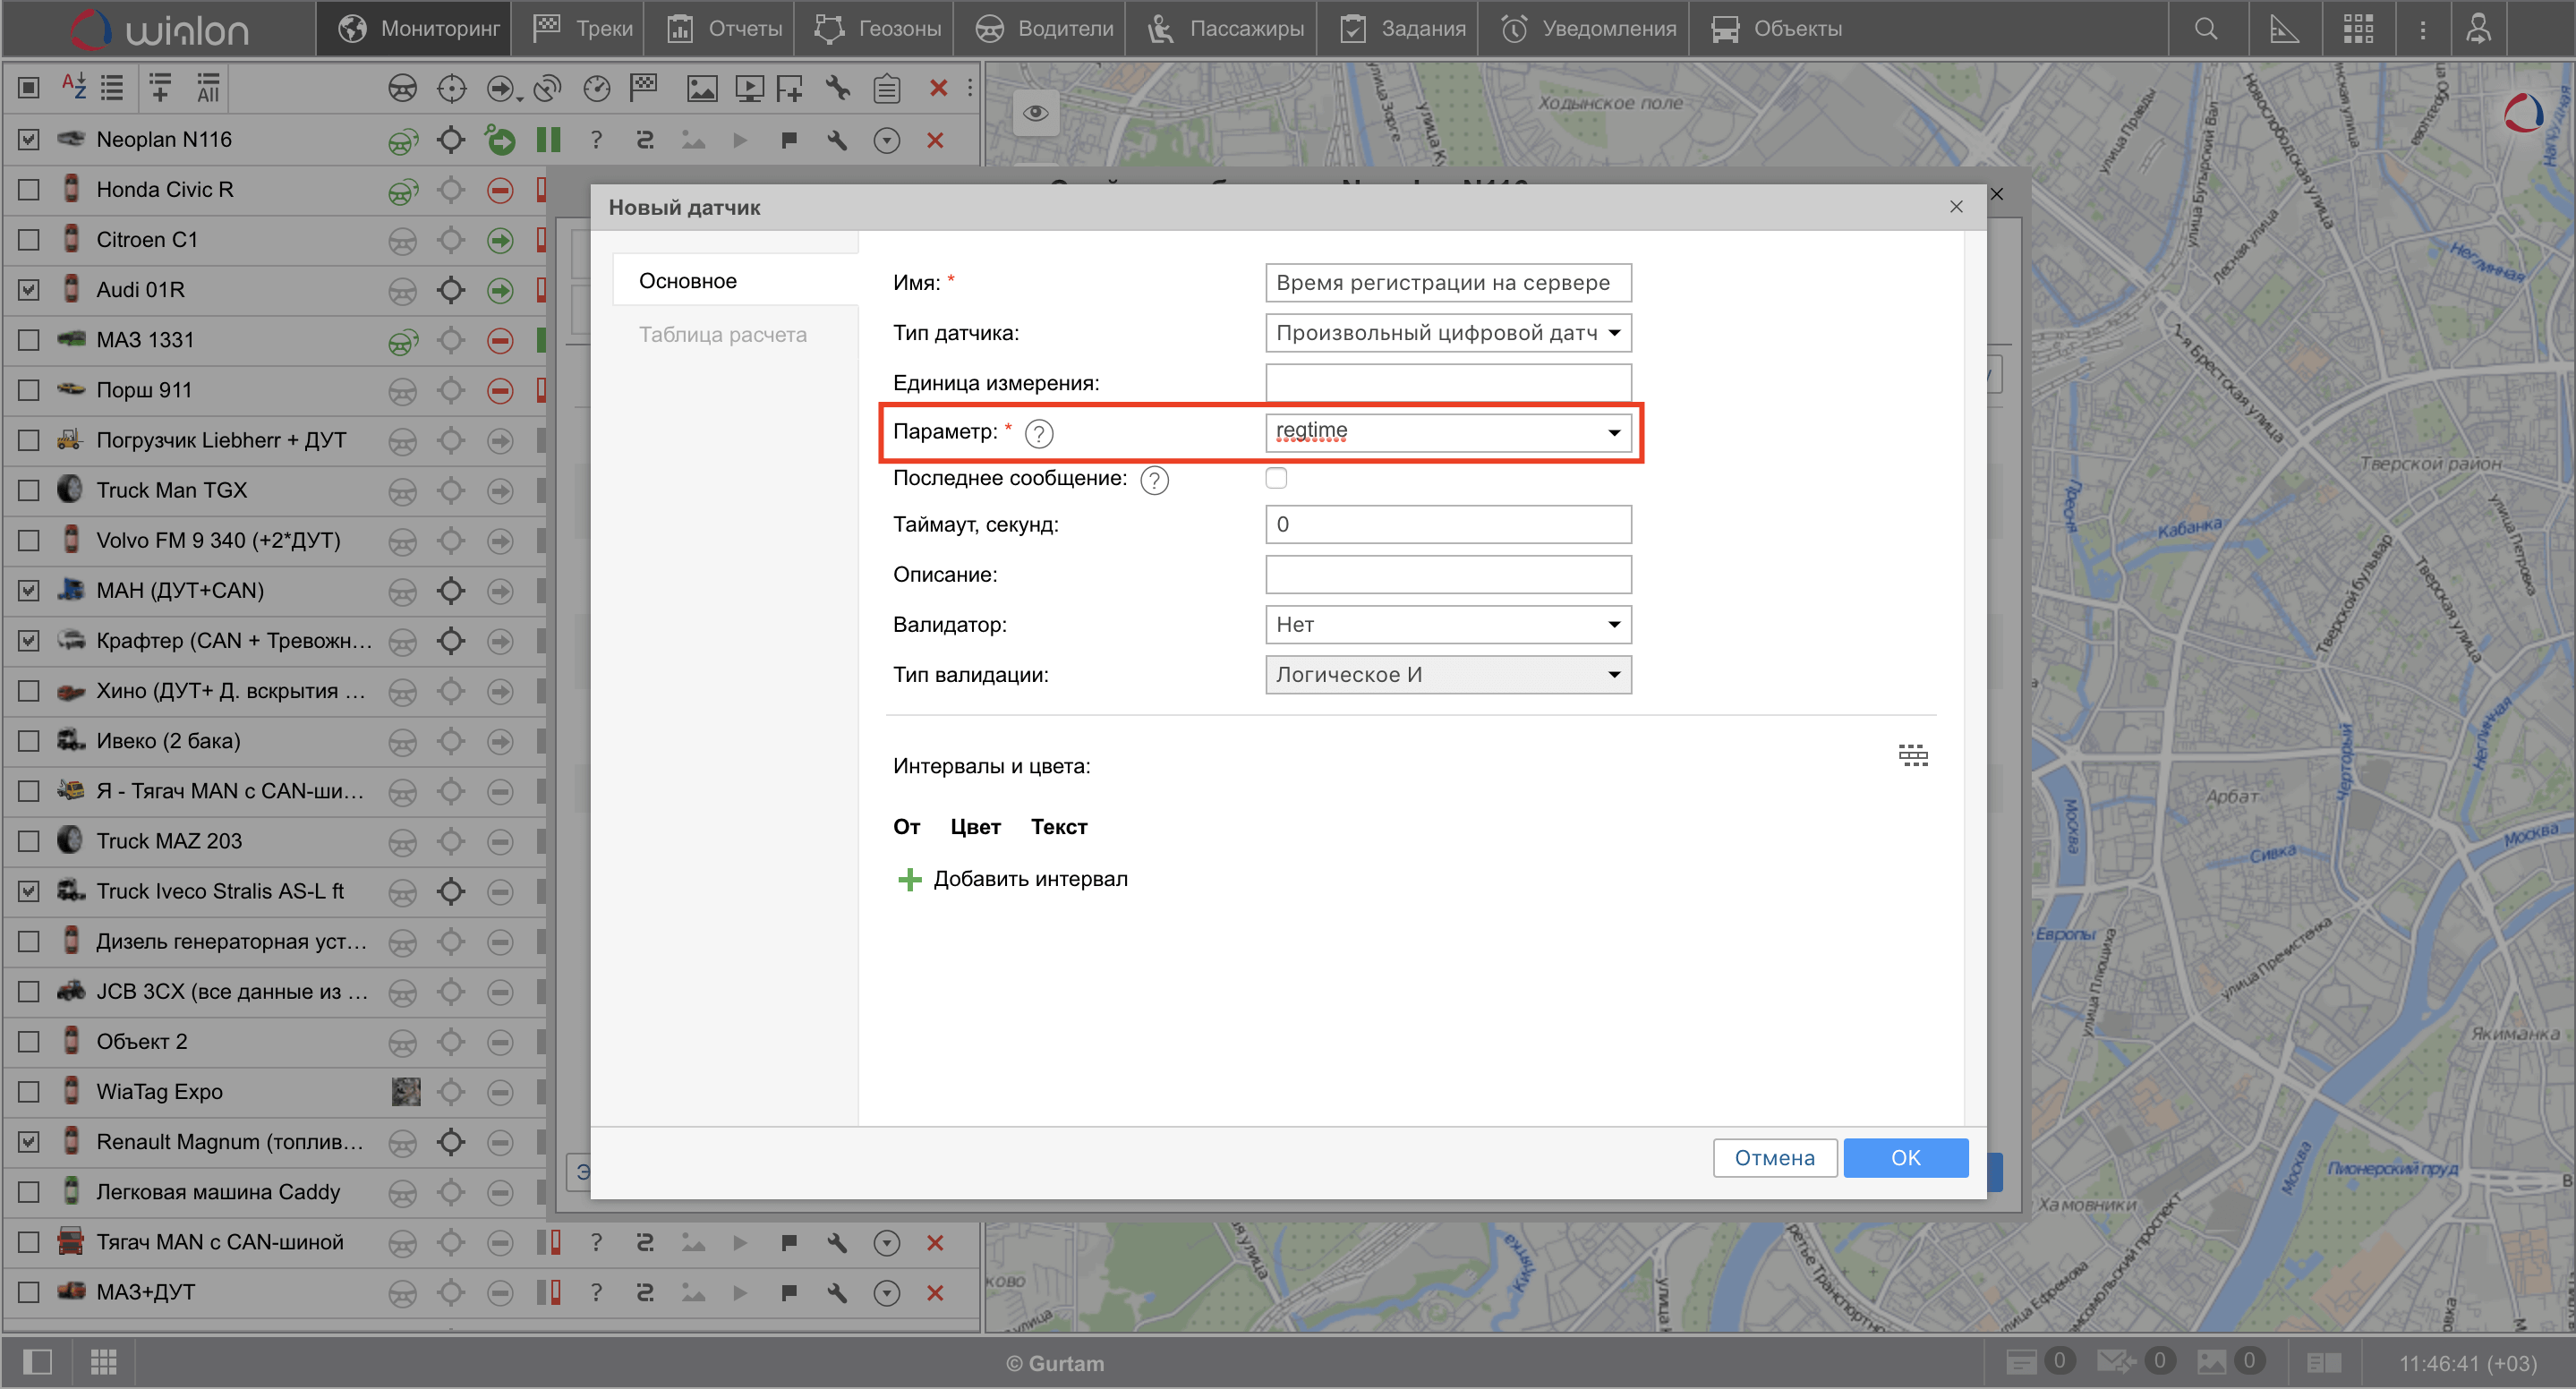The image size is (2576, 1389).
Task: Uncheck the Audi 01R unit checkbox
Action: click(x=29, y=290)
